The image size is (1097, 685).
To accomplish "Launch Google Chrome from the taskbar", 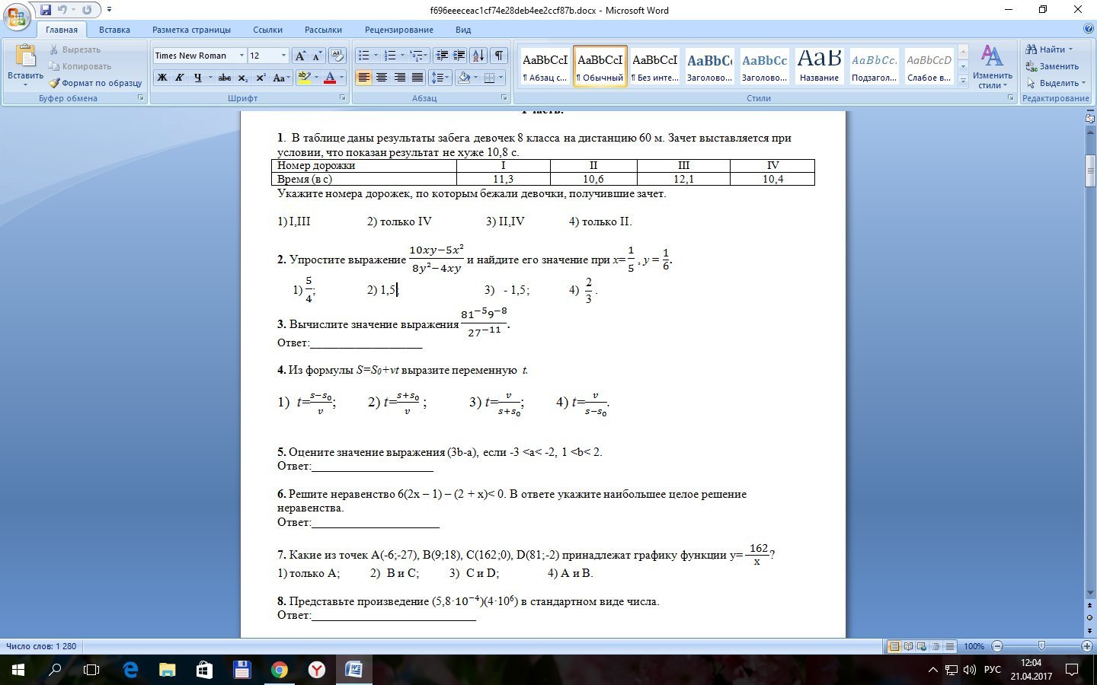I will click(x=280, y=670).
